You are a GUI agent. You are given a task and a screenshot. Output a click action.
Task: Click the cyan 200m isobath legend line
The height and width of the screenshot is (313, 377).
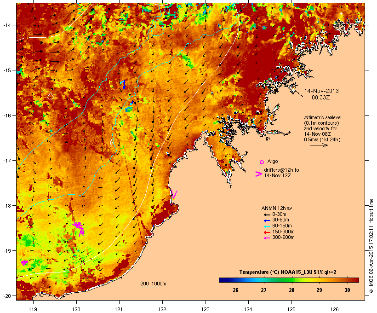(x=149, y=288)
